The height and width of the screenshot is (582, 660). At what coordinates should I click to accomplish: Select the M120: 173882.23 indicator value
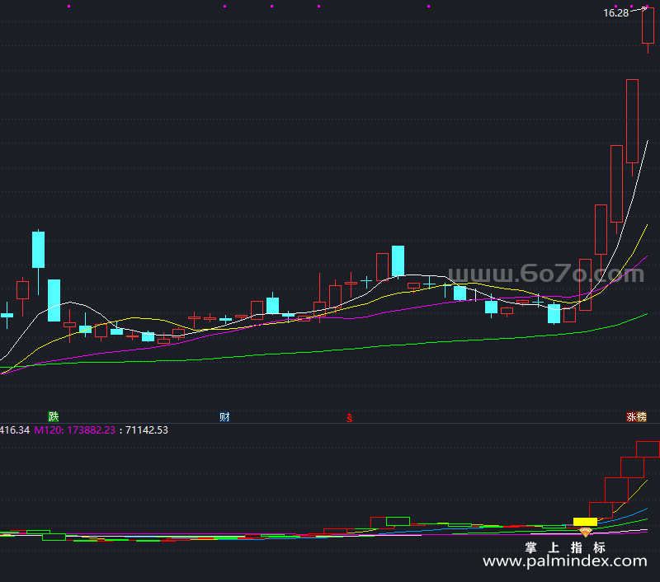74,430
